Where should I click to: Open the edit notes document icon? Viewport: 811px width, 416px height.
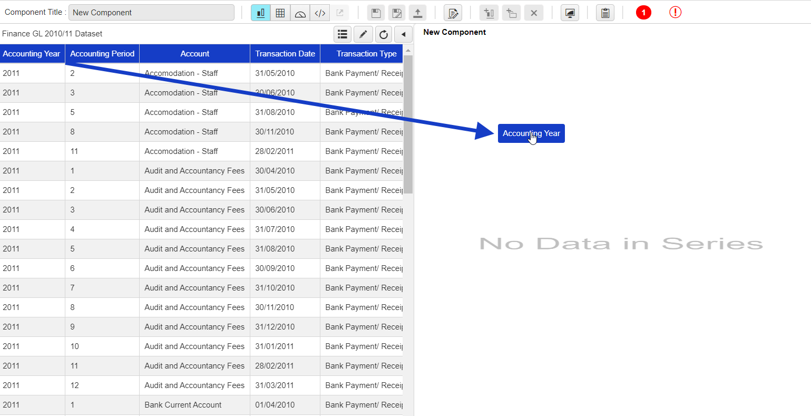coord(453,13)
